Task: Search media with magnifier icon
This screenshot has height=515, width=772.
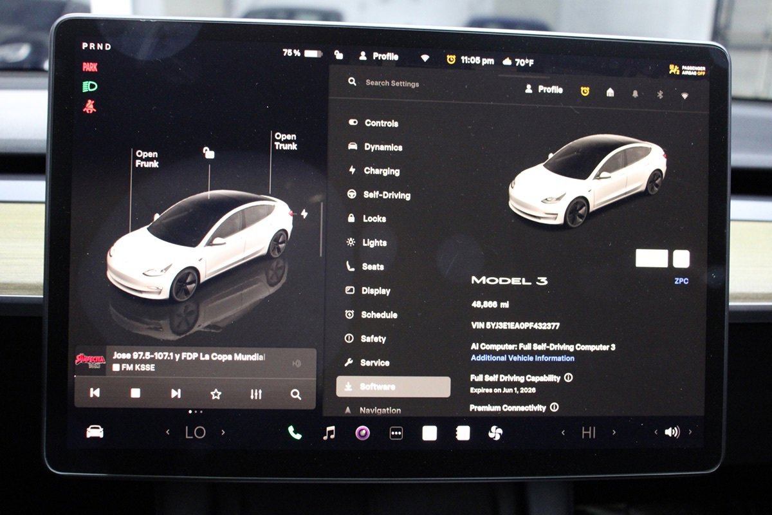Action: click(296, 395)
